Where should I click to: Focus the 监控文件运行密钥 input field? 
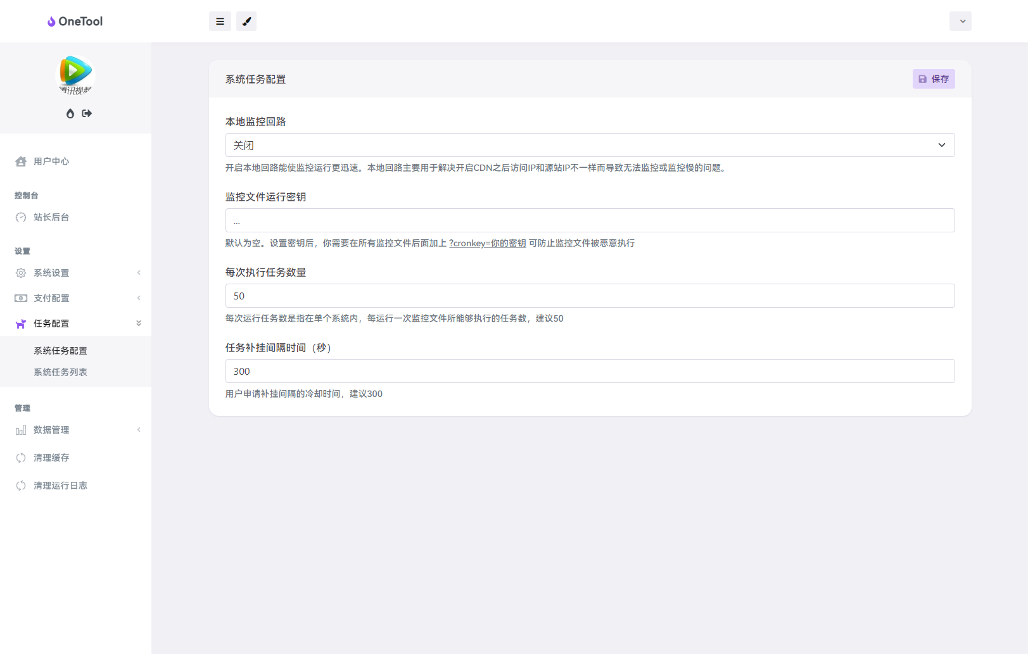(x=590, y=220)
